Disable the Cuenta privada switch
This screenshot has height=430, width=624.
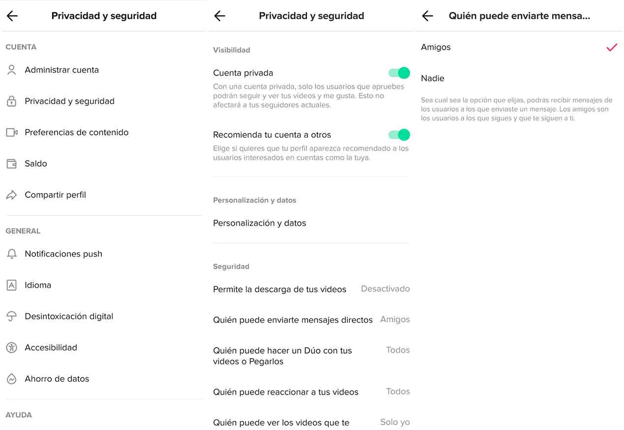tap(399, 73)
